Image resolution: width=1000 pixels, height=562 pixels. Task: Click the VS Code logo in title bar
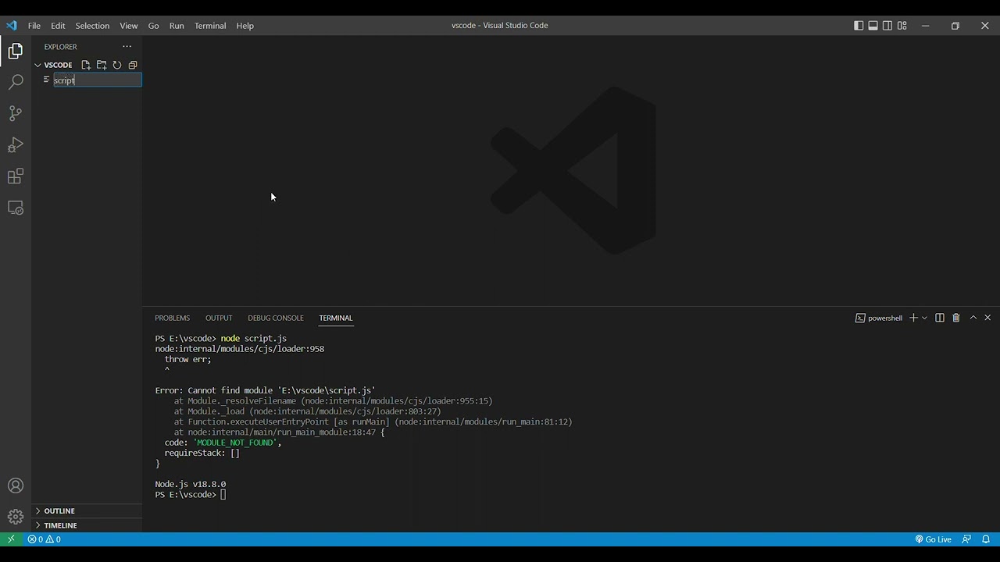[x=12, y=26]
